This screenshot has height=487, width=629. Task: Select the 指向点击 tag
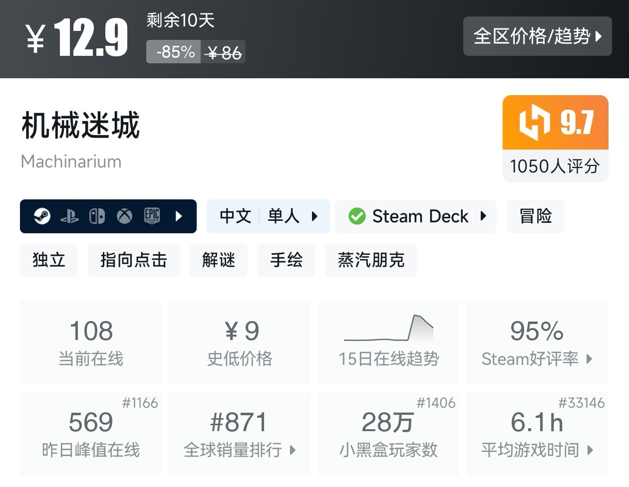133,260
